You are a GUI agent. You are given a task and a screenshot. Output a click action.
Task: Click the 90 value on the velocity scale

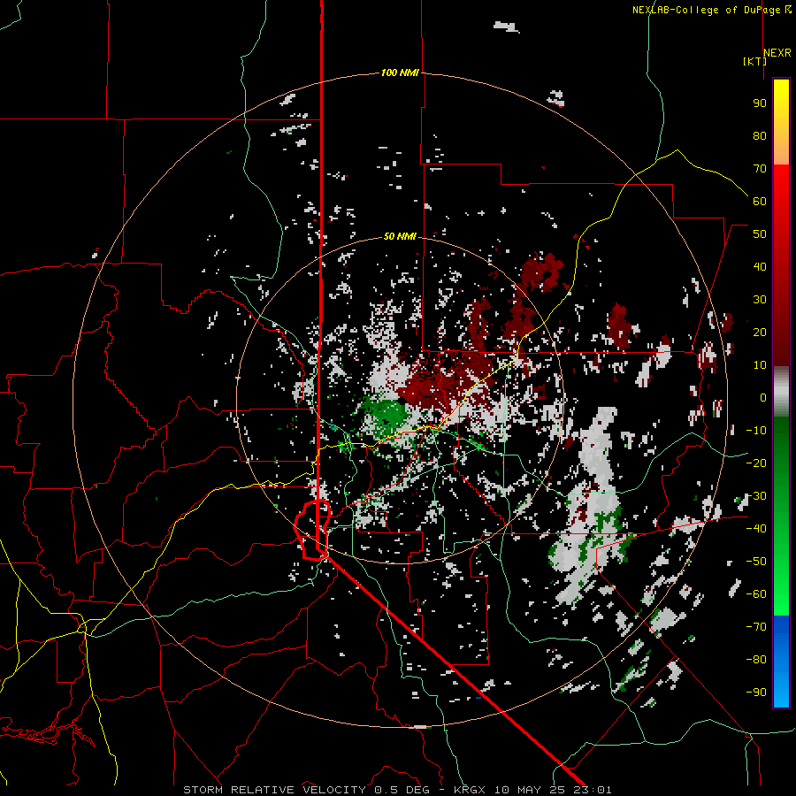(x=760, y=103)
